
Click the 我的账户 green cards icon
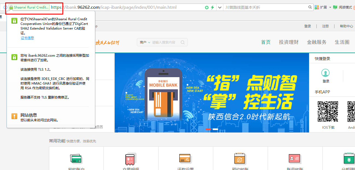click(76, 159)
